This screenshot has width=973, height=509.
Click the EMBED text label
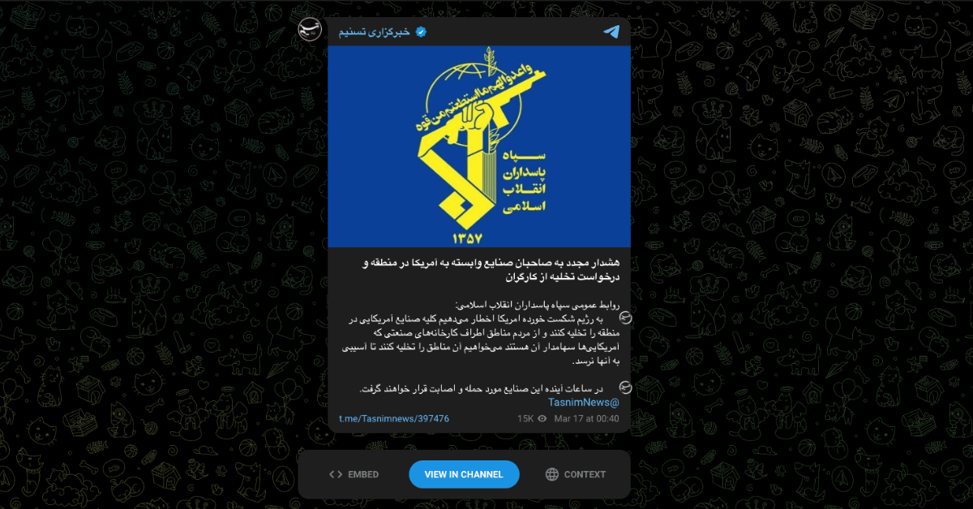pyautogui.click(x=363, y=474)
